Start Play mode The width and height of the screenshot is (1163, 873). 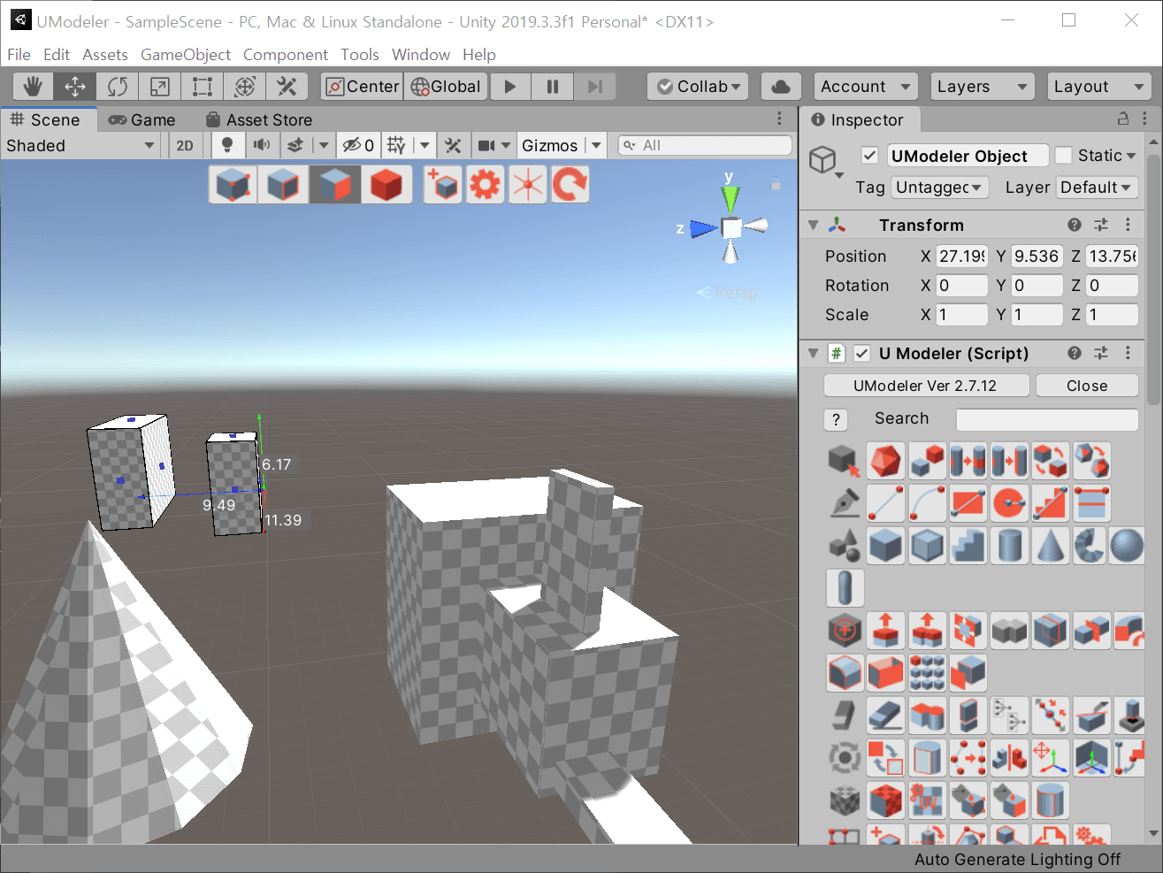tap(510, 86)
